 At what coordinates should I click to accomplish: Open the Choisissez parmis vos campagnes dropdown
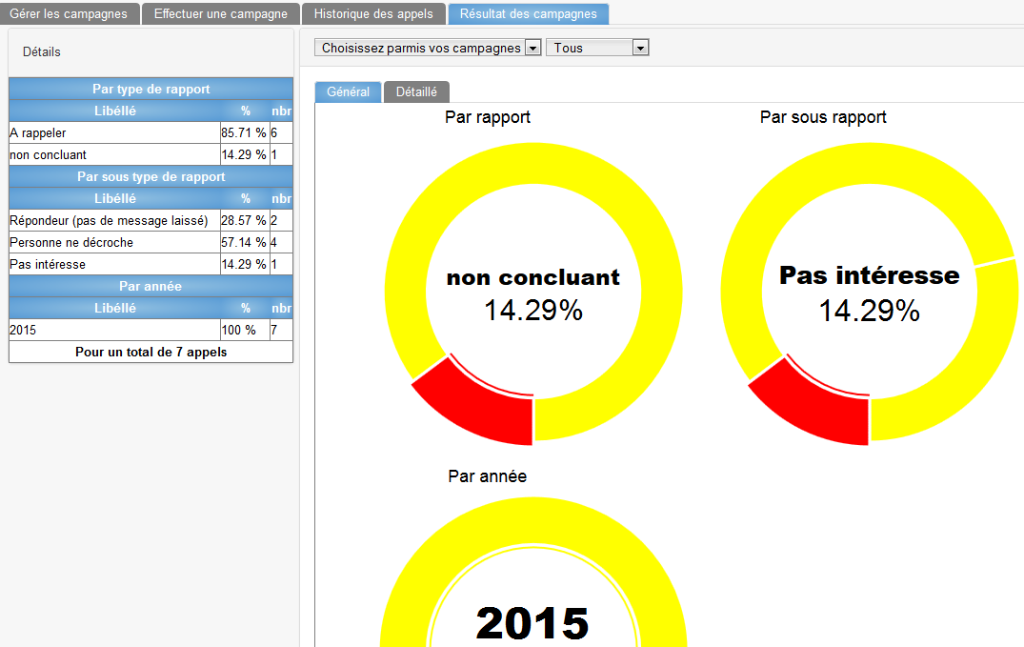pos(428,48)
